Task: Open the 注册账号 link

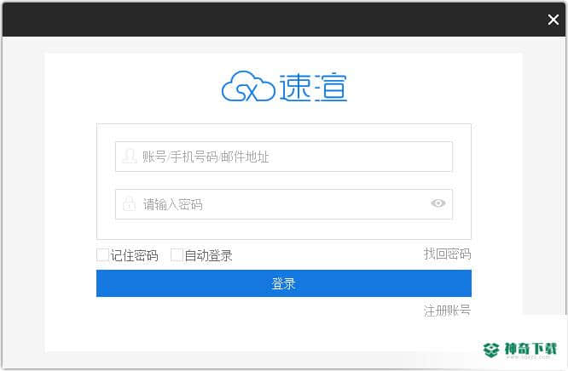Action: click(x=448, y=311)
